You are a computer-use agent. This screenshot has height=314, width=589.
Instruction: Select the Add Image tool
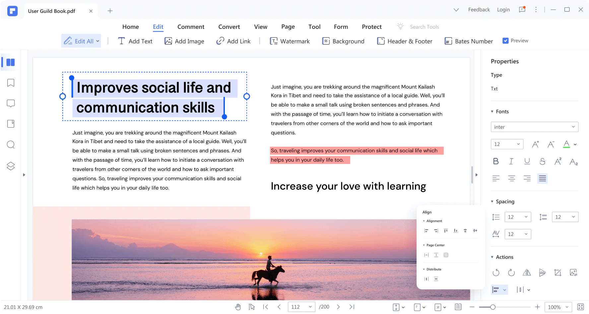click(184, 41)
